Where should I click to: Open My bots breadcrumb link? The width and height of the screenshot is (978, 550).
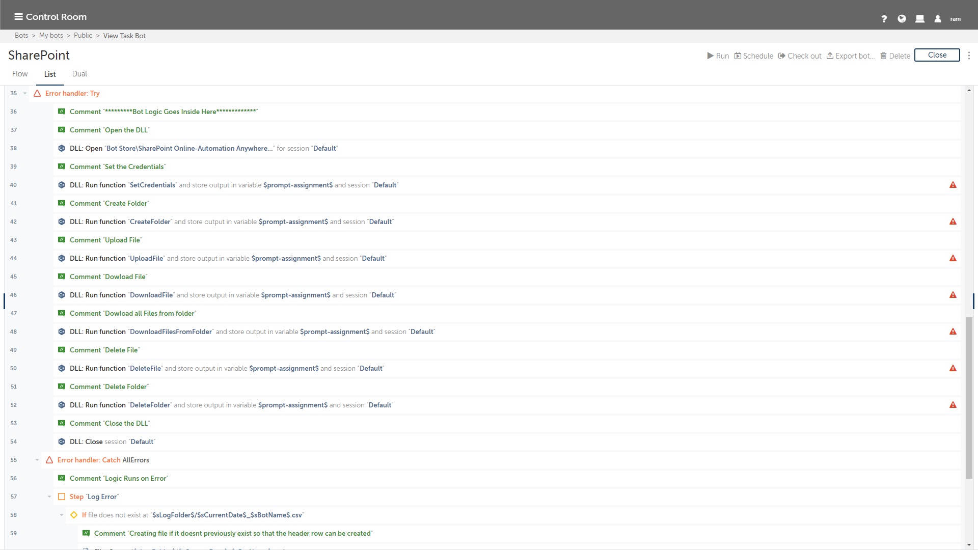51,36
